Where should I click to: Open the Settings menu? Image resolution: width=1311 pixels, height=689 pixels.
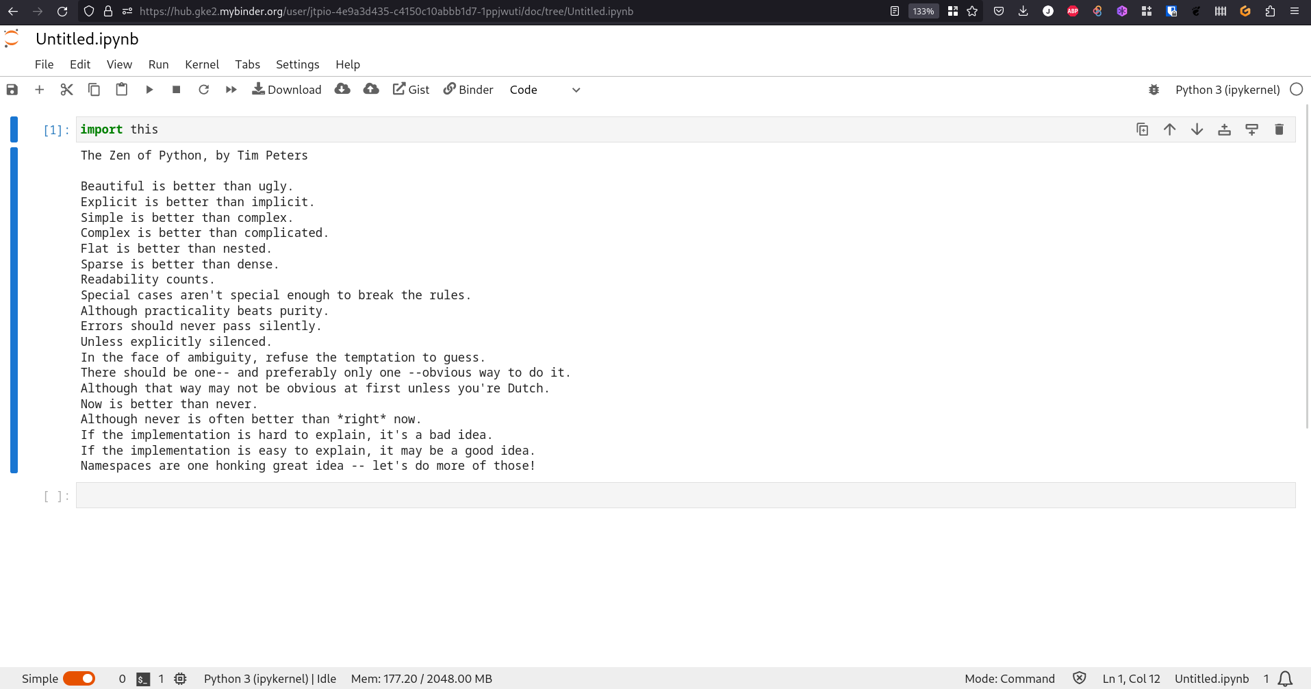point(297,64)
